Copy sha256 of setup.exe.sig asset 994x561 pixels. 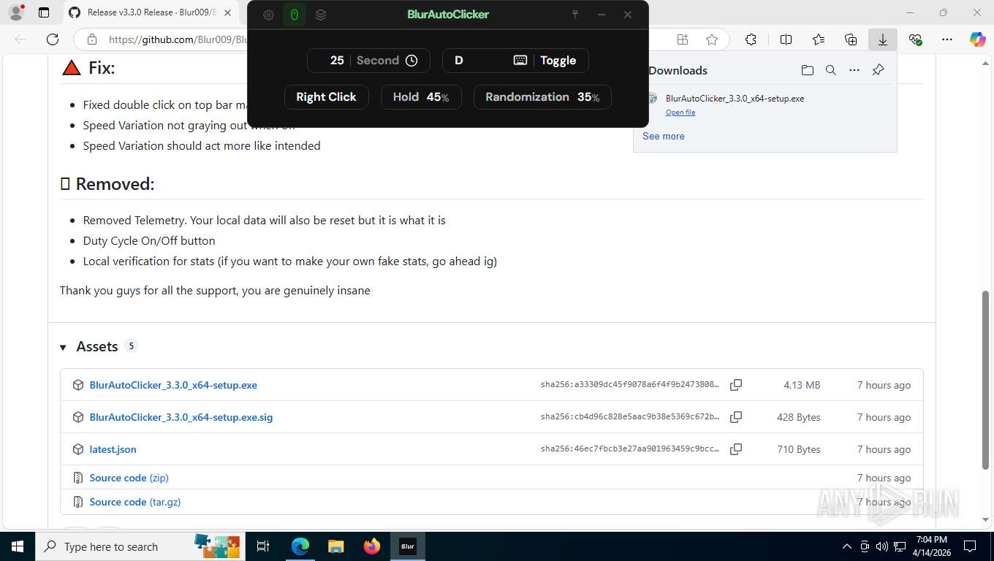point(736,417)
